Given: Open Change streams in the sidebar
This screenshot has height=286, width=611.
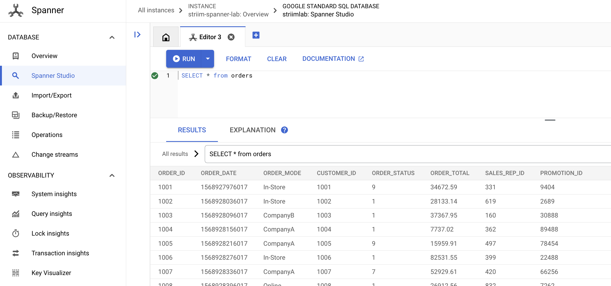Looking at the screenshot, I should click(x=63, y=155).
